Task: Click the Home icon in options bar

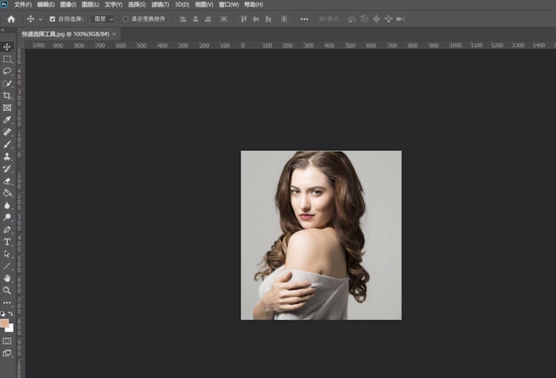Action: (x=11, y=19)
